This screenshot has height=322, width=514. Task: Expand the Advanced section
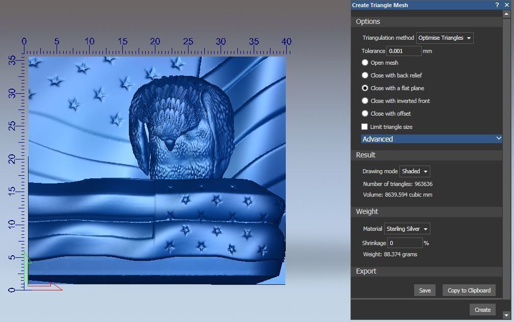(431, 139)
